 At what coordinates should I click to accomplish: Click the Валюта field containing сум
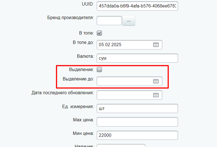[137, 58]
